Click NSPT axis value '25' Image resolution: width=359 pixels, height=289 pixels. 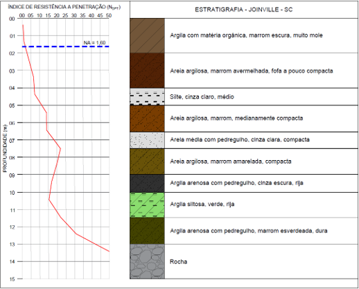click(65, 15)
